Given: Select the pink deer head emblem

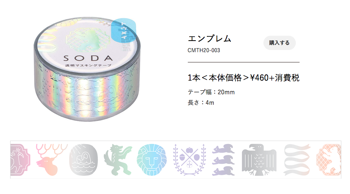Looking at the screenshot, I should 51,160.
